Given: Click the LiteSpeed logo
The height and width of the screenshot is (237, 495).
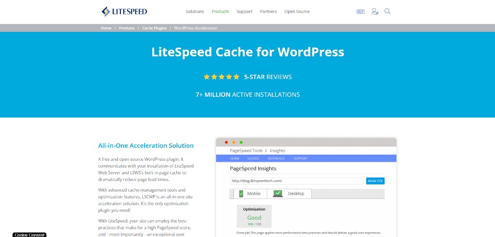Looking at the screenshot, I should [x=124, y=12].
